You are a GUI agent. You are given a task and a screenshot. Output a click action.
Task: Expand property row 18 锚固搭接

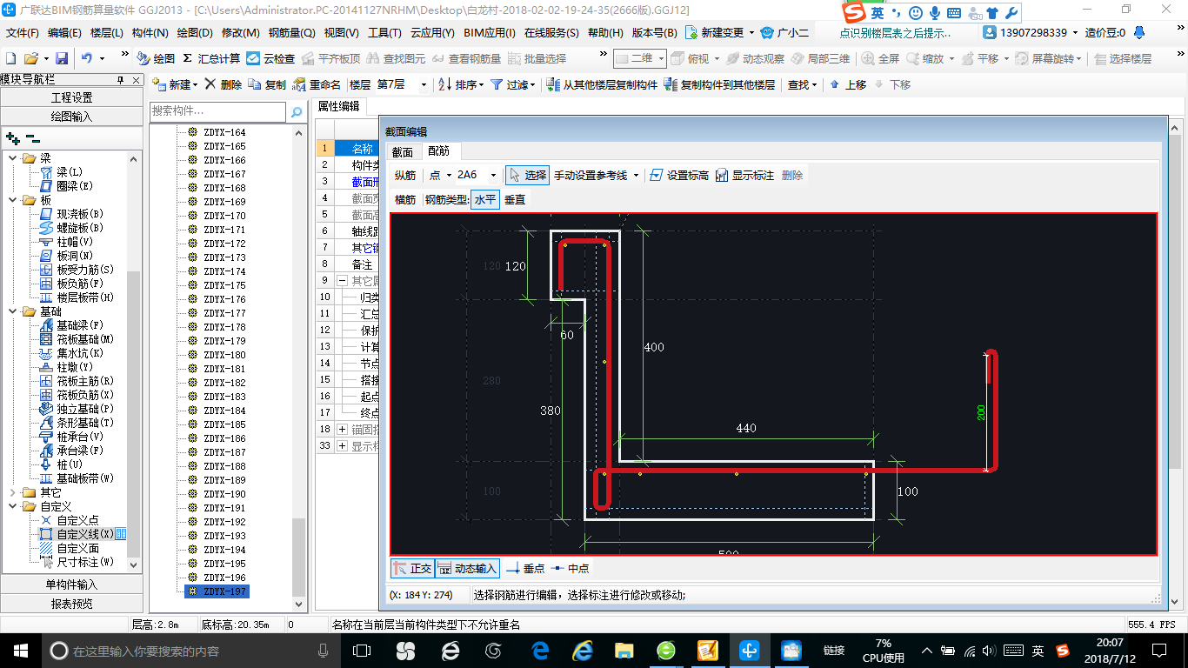click(x=342, y=430)
